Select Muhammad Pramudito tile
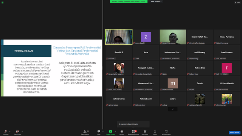This screenshot has width=242, height=136. [x=173, y=53]
